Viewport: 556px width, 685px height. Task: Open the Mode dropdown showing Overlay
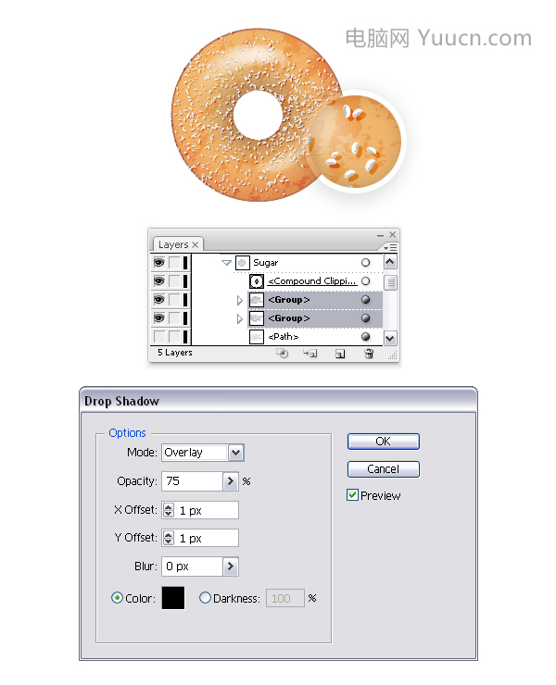(235, 453)
